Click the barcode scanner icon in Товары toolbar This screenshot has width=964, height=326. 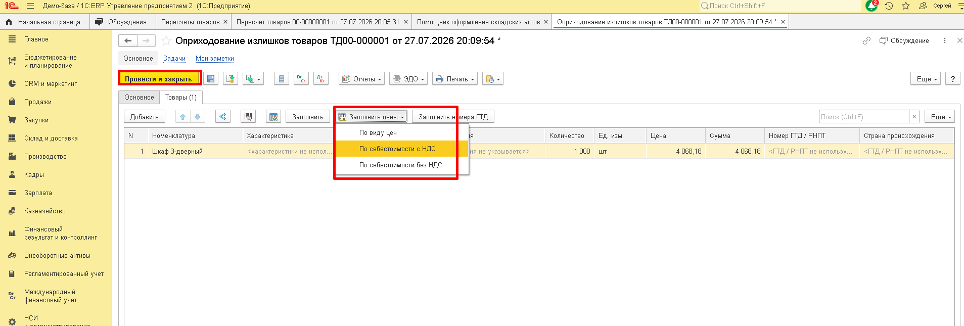tap(248, 117)
